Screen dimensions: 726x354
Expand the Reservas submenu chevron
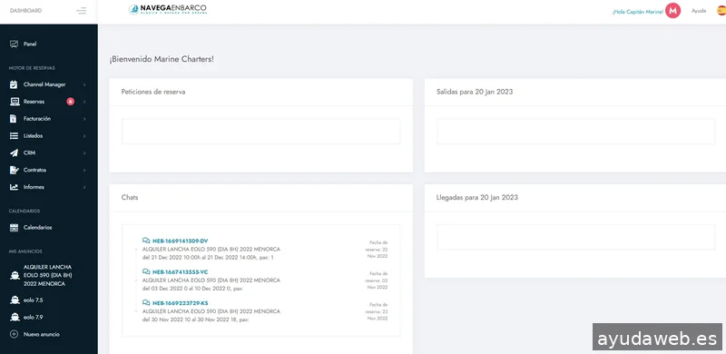coord(84,102)
